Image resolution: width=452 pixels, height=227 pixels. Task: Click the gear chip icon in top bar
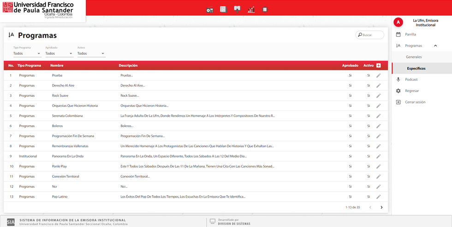point(265,10)
